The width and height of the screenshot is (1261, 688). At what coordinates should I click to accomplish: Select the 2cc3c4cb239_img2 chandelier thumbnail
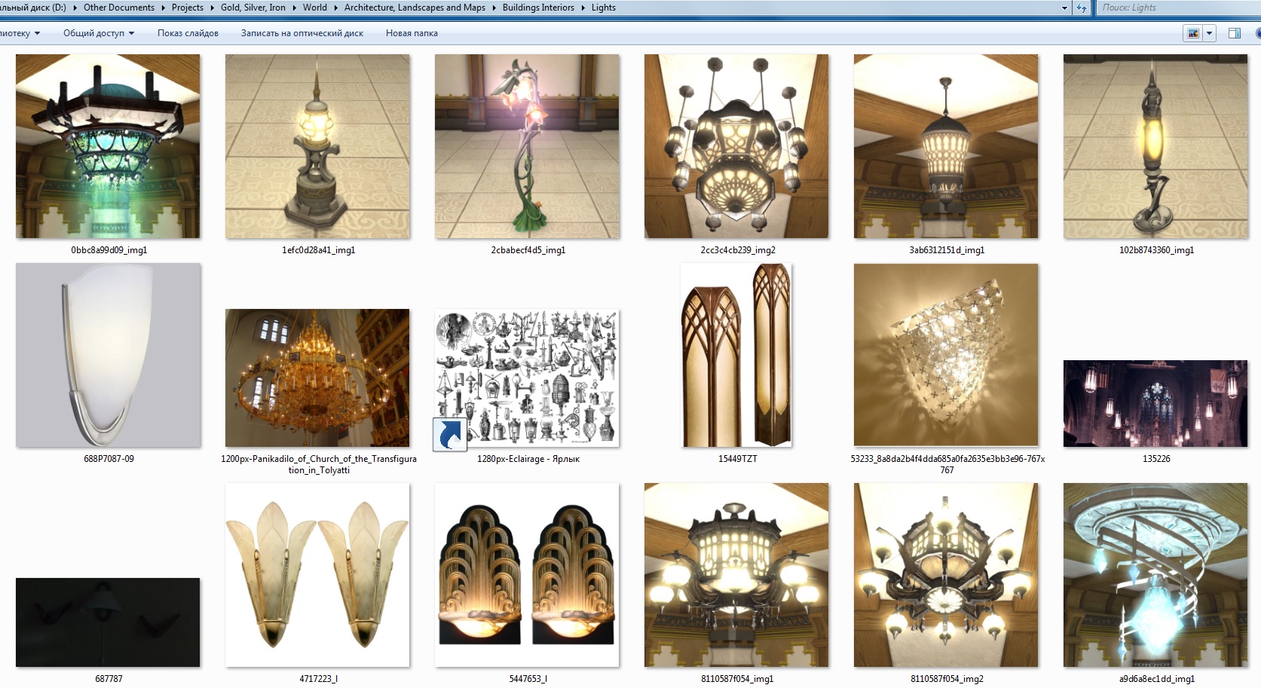736,146
